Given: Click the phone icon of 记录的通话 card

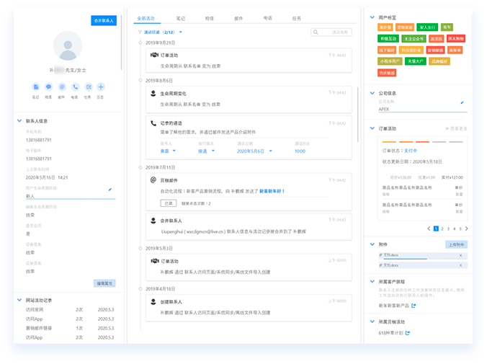Looking at the screenshot, I should pyautogui.click(x=153, y=123).
